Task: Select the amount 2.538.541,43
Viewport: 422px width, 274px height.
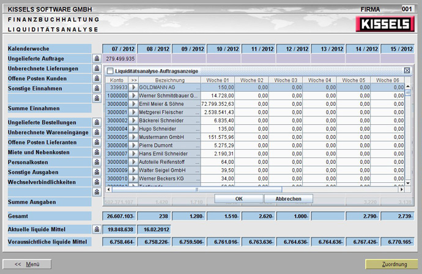Action: coord(218,113)
